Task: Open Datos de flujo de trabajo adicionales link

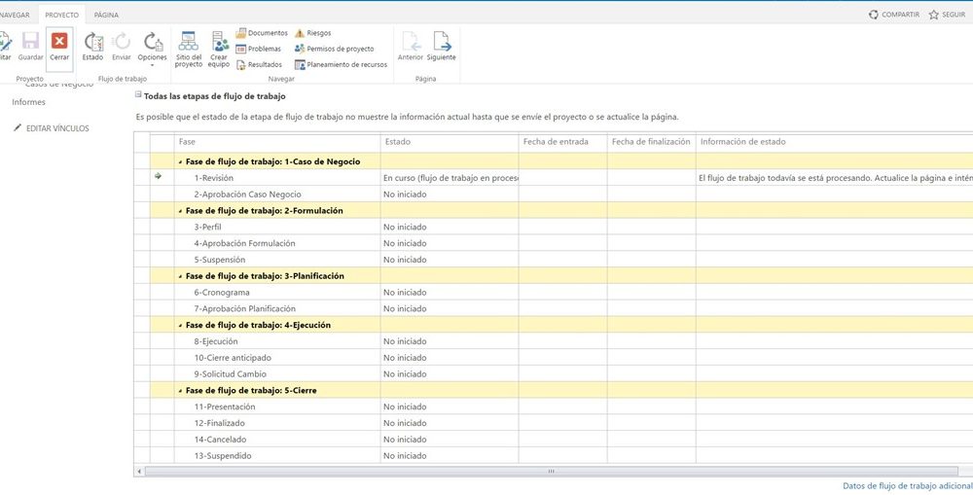Action: pos(907,486)
